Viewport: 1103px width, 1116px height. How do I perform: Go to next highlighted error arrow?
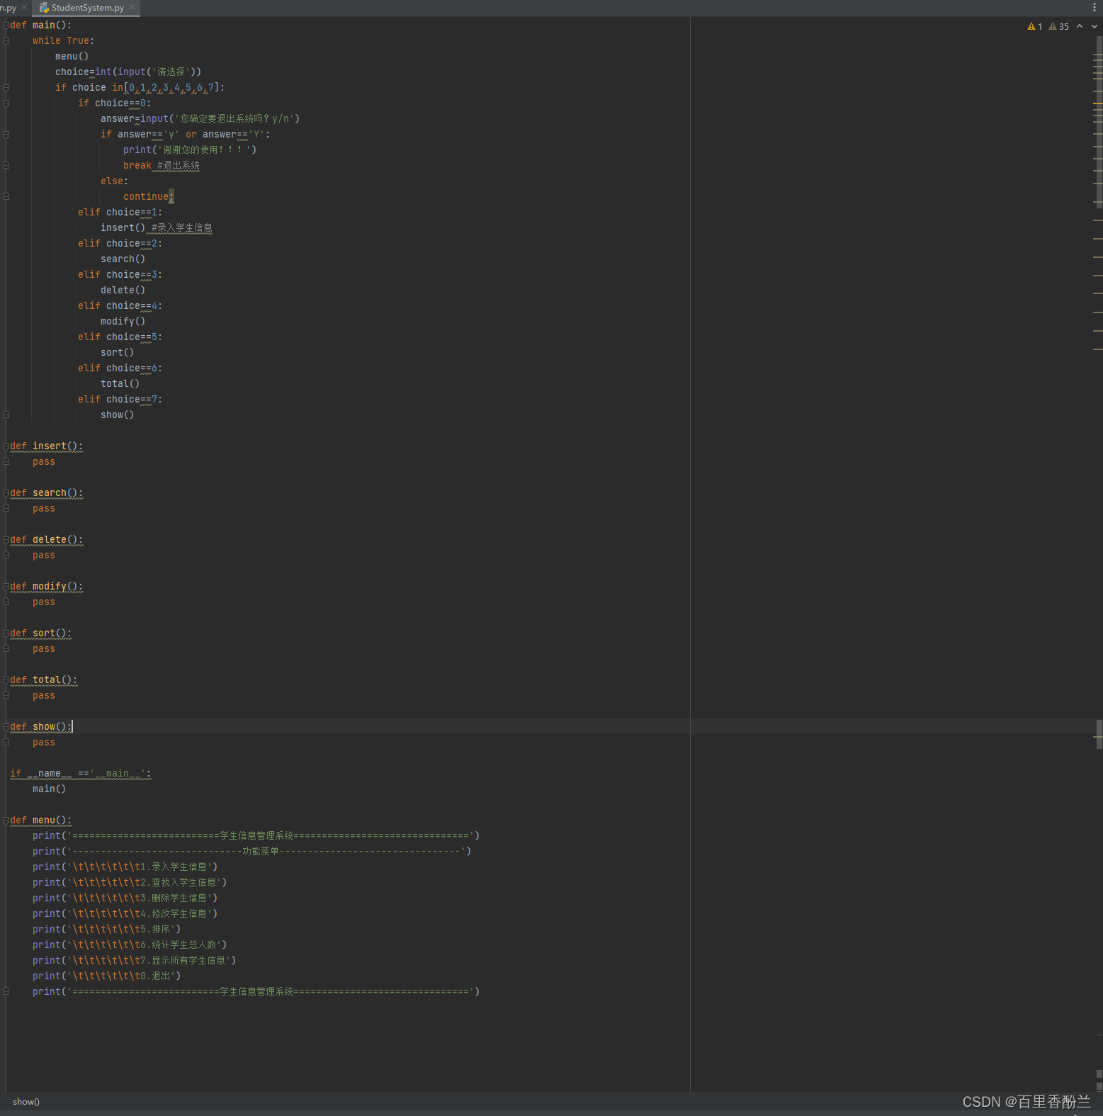pyautogui.click(x=1094, y=26)
